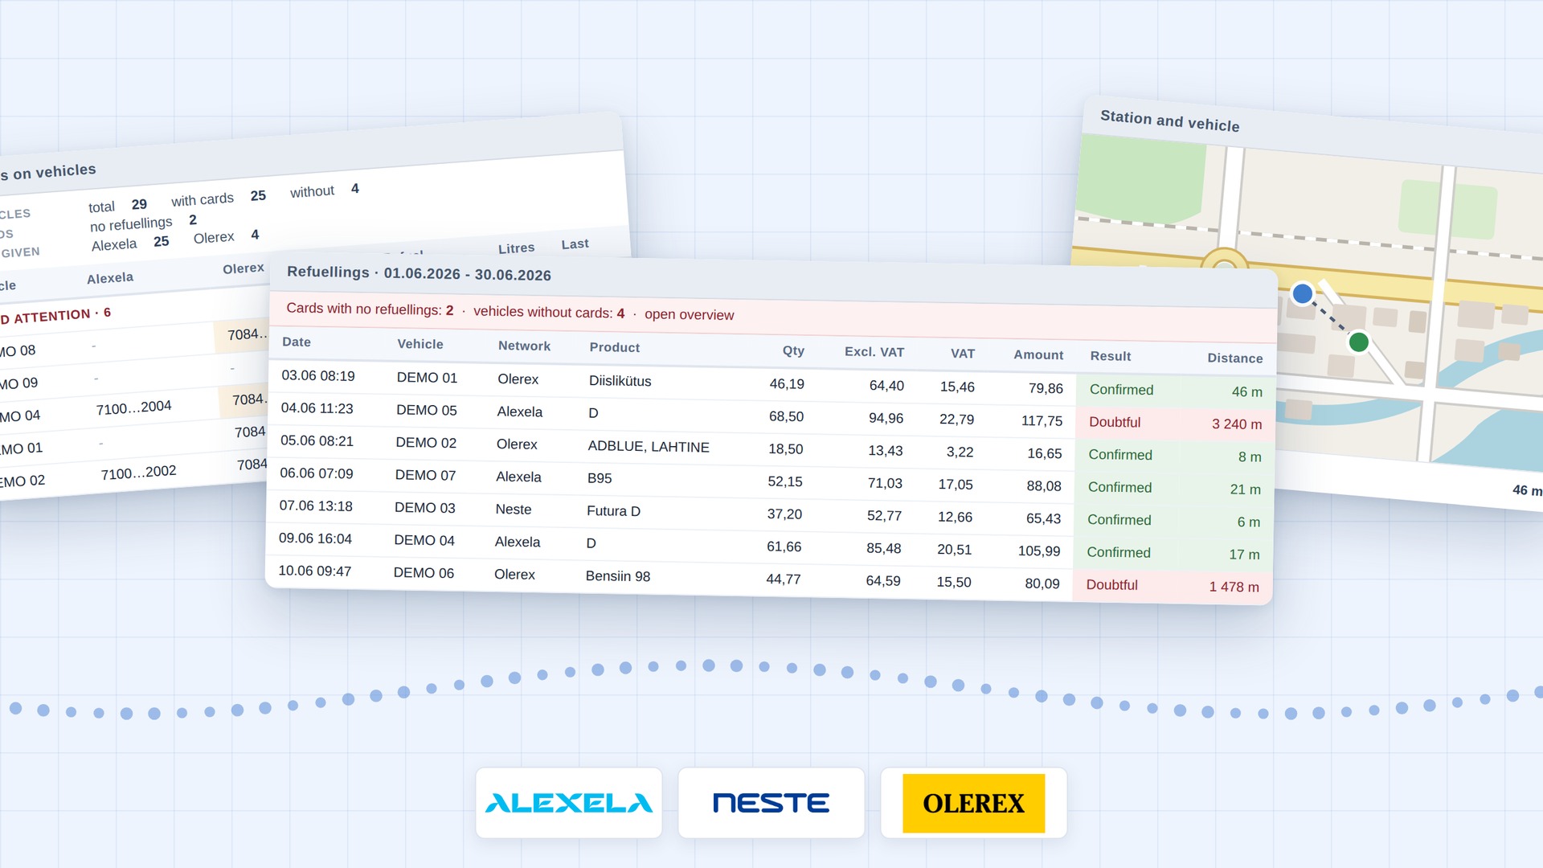Click the Neste logo card
The width and height of the screenshot is (1543, 868).
771,803
